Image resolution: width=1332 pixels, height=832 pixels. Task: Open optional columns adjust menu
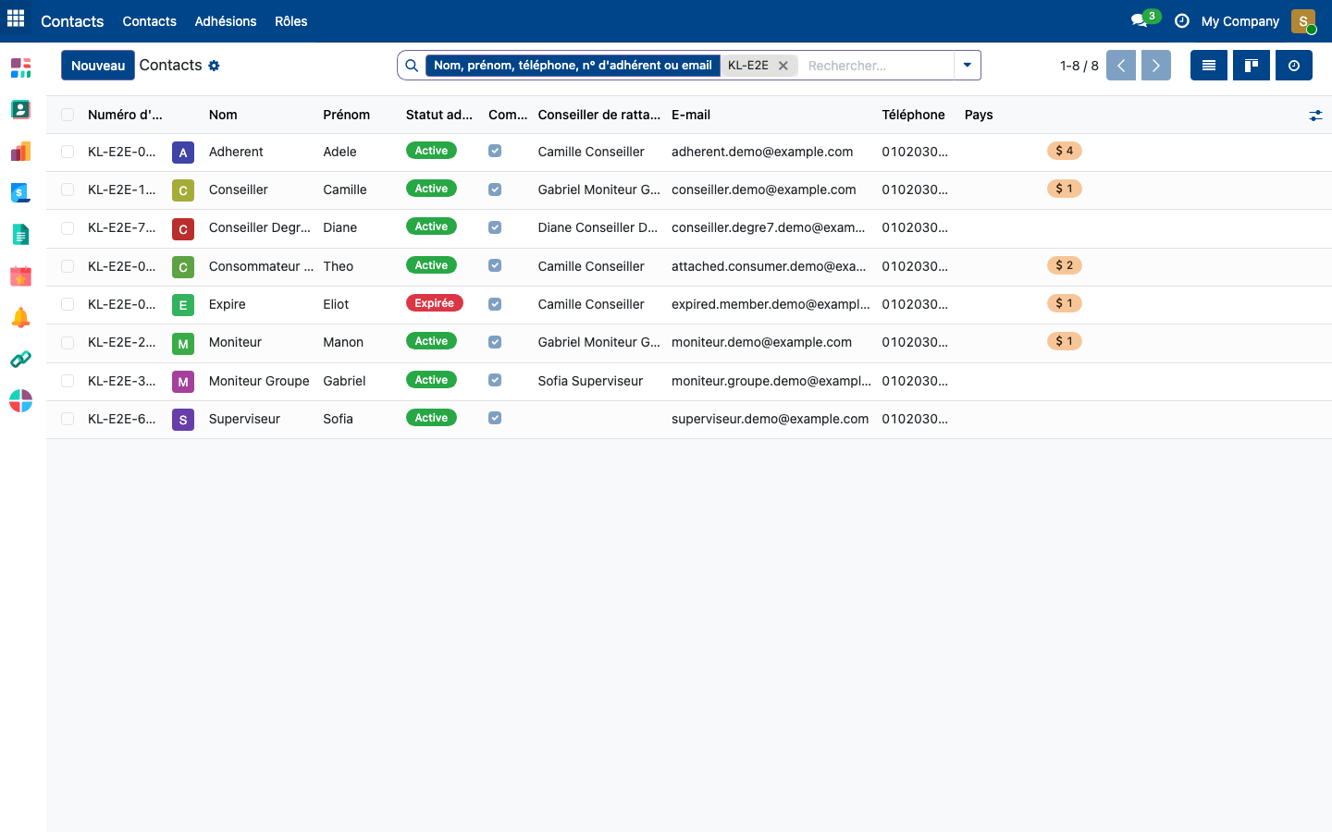(x=1315, y=116)
